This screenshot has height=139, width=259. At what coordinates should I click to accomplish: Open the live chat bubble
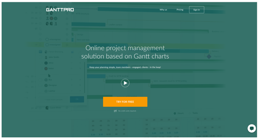tap(252, 128)
